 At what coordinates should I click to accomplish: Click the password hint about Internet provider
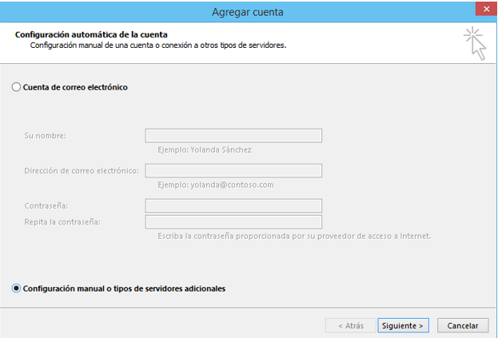[x=293, y=236]
